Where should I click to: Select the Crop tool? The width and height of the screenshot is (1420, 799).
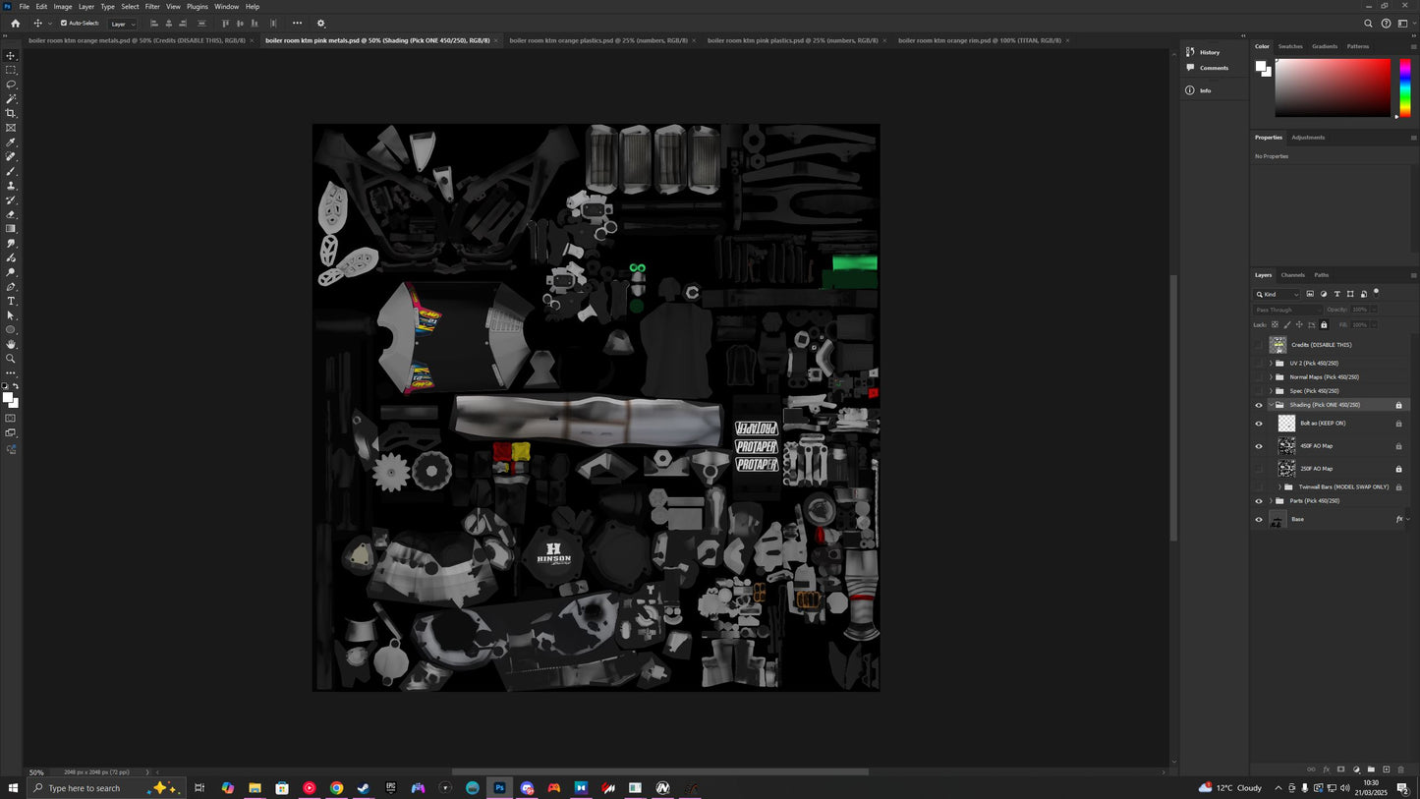11,113
